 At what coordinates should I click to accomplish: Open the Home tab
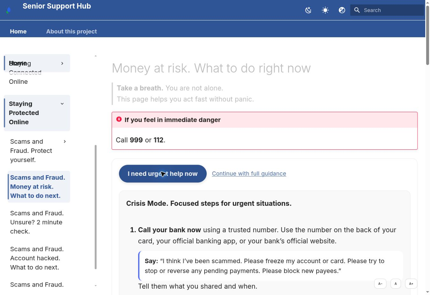18,31
